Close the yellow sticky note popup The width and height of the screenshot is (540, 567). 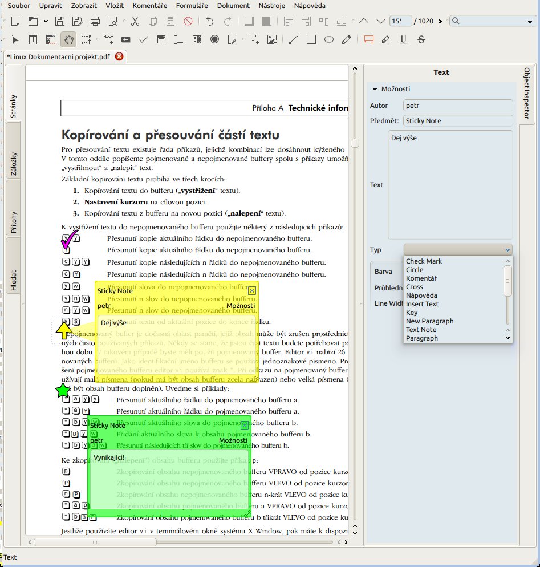click(252, 290)
